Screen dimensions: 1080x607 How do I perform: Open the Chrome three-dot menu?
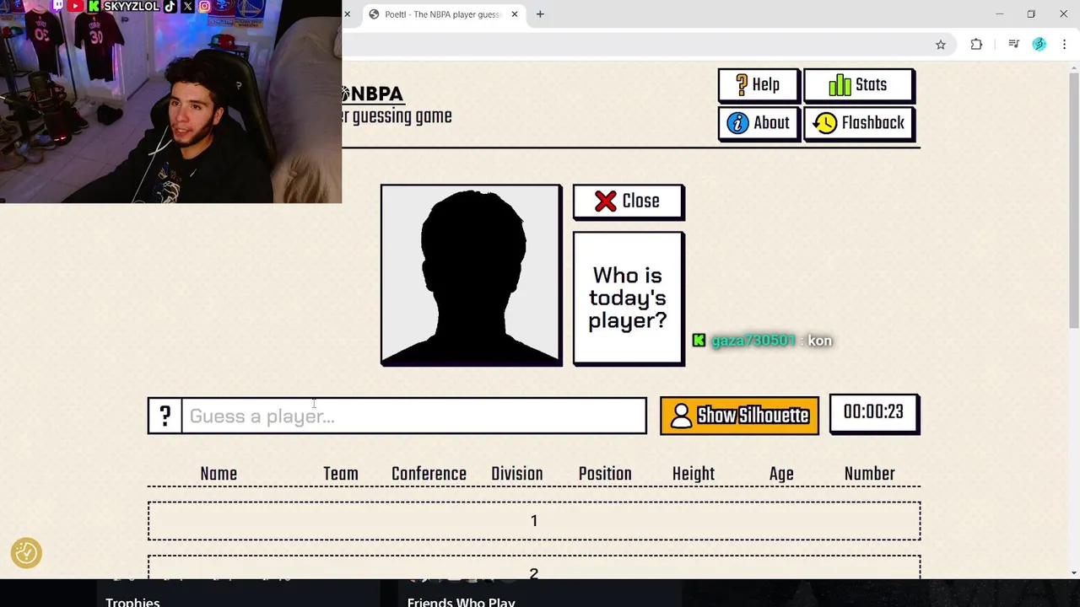click(x=1064, y=45)
